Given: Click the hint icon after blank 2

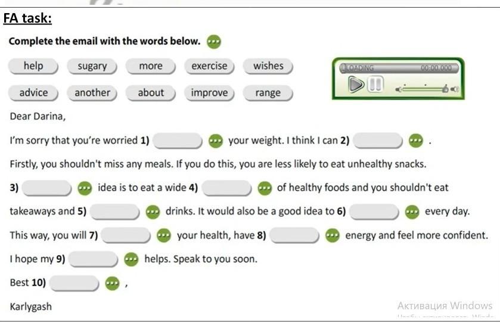Looking at the screenshot, I should click(416, 140).
